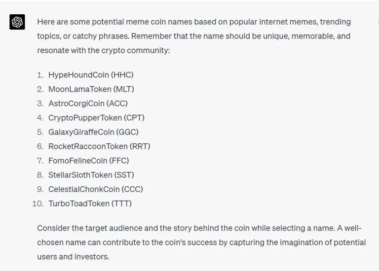Click on FomoFelineCoin (FFC) entry
This screenshot has height=271, width=379.
point(88,161)
